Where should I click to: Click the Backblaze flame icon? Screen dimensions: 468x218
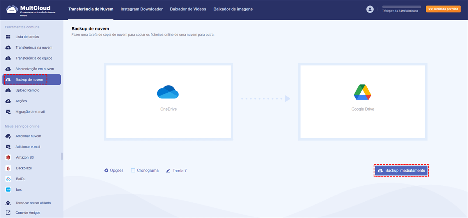(8, 168)
